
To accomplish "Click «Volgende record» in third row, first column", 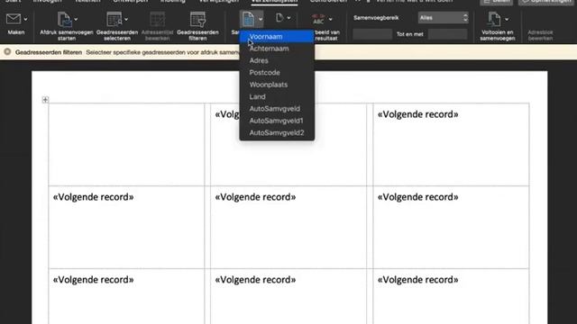I will [x=93, y=280].
